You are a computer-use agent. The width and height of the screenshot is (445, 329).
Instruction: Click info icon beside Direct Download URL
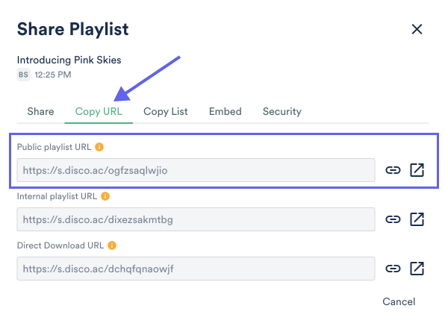point(112,245)
